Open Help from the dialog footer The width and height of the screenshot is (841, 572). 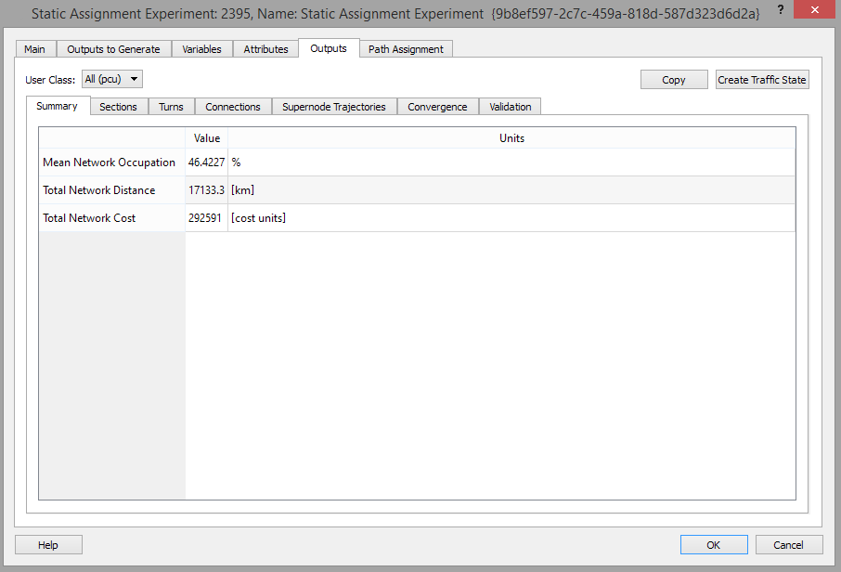click(48, 544)
